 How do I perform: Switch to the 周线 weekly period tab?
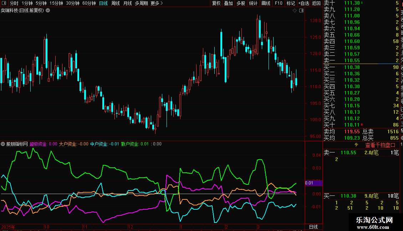coord(116,3)
